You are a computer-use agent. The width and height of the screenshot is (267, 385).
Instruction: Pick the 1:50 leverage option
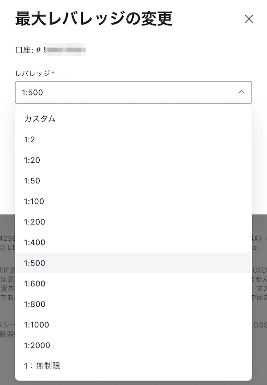point(32,181)
